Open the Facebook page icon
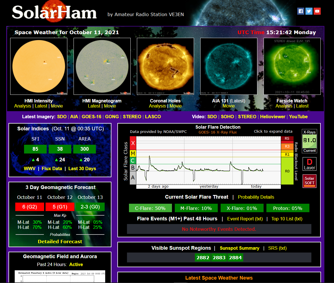334x283 pixels. click(301, 11)
